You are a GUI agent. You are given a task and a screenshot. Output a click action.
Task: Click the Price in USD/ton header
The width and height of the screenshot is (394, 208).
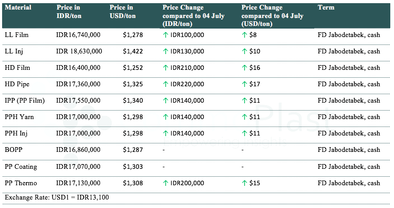coord(123,12)
